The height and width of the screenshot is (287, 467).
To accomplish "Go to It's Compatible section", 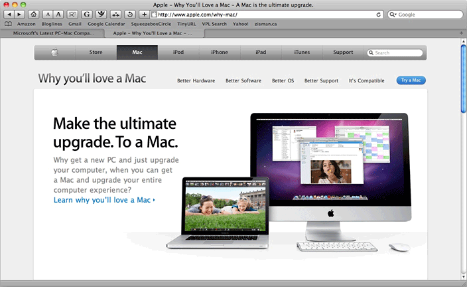I will coord(367,80).
